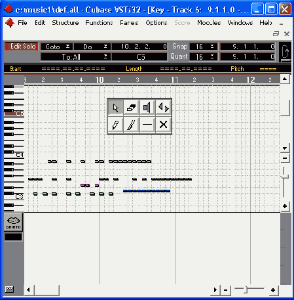
Task: Select the X tool
Action: (x=163, y=125)
